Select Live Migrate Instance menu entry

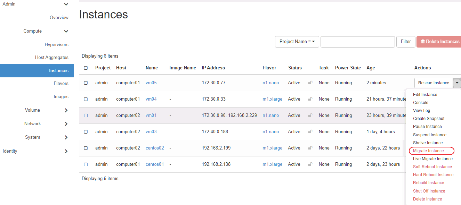click(432, 159)
